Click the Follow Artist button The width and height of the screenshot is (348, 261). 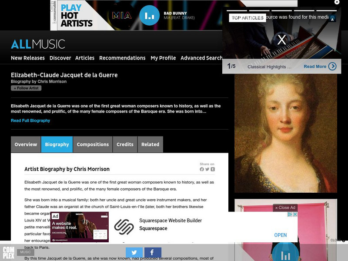[x=26, y=88]
